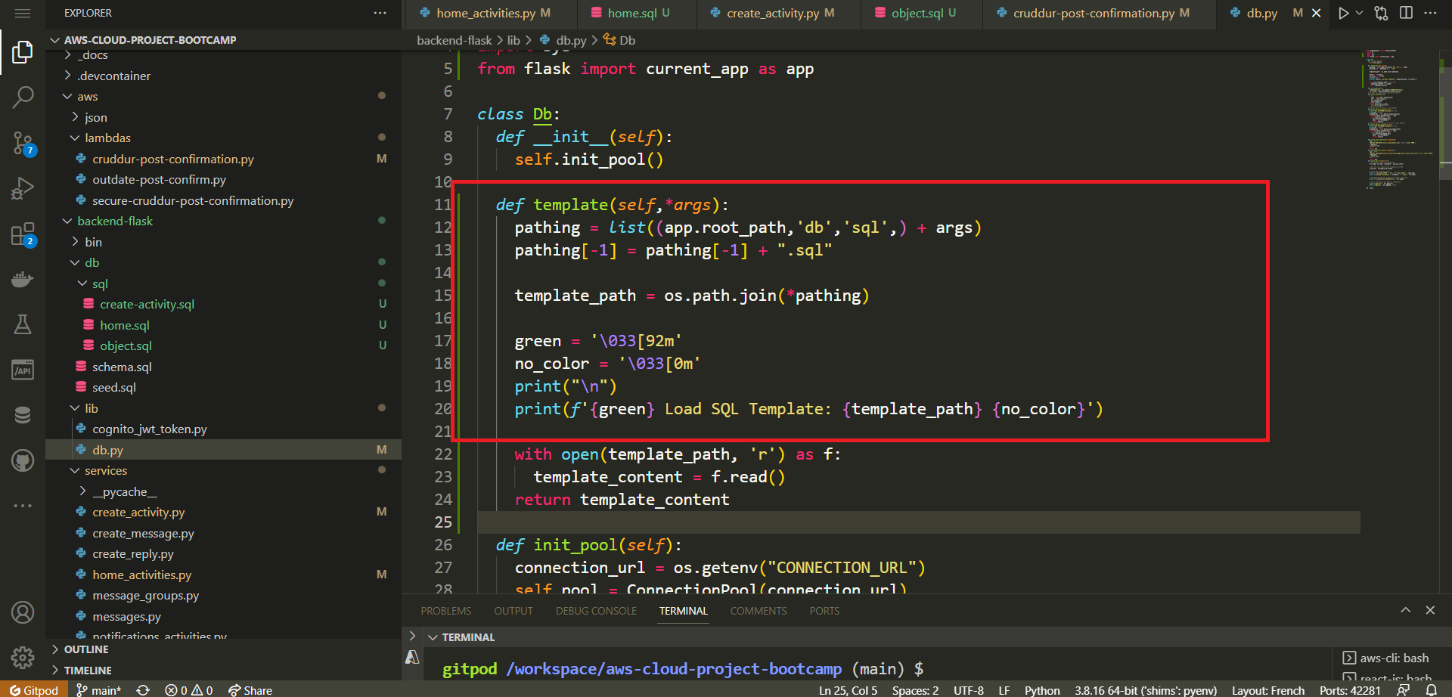1452x697 pixels.
Task: Open the PROBLEMS panel tab
Action: pos(445,611)
